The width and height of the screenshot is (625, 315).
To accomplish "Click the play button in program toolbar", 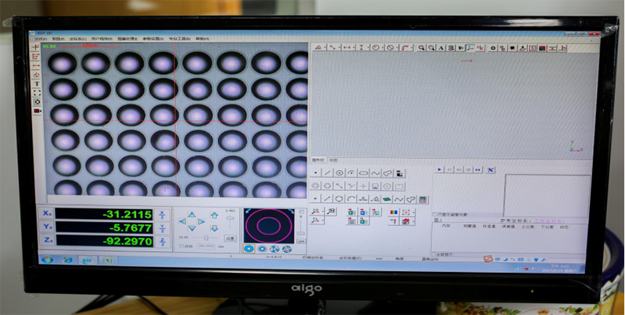I will point(440,169).
